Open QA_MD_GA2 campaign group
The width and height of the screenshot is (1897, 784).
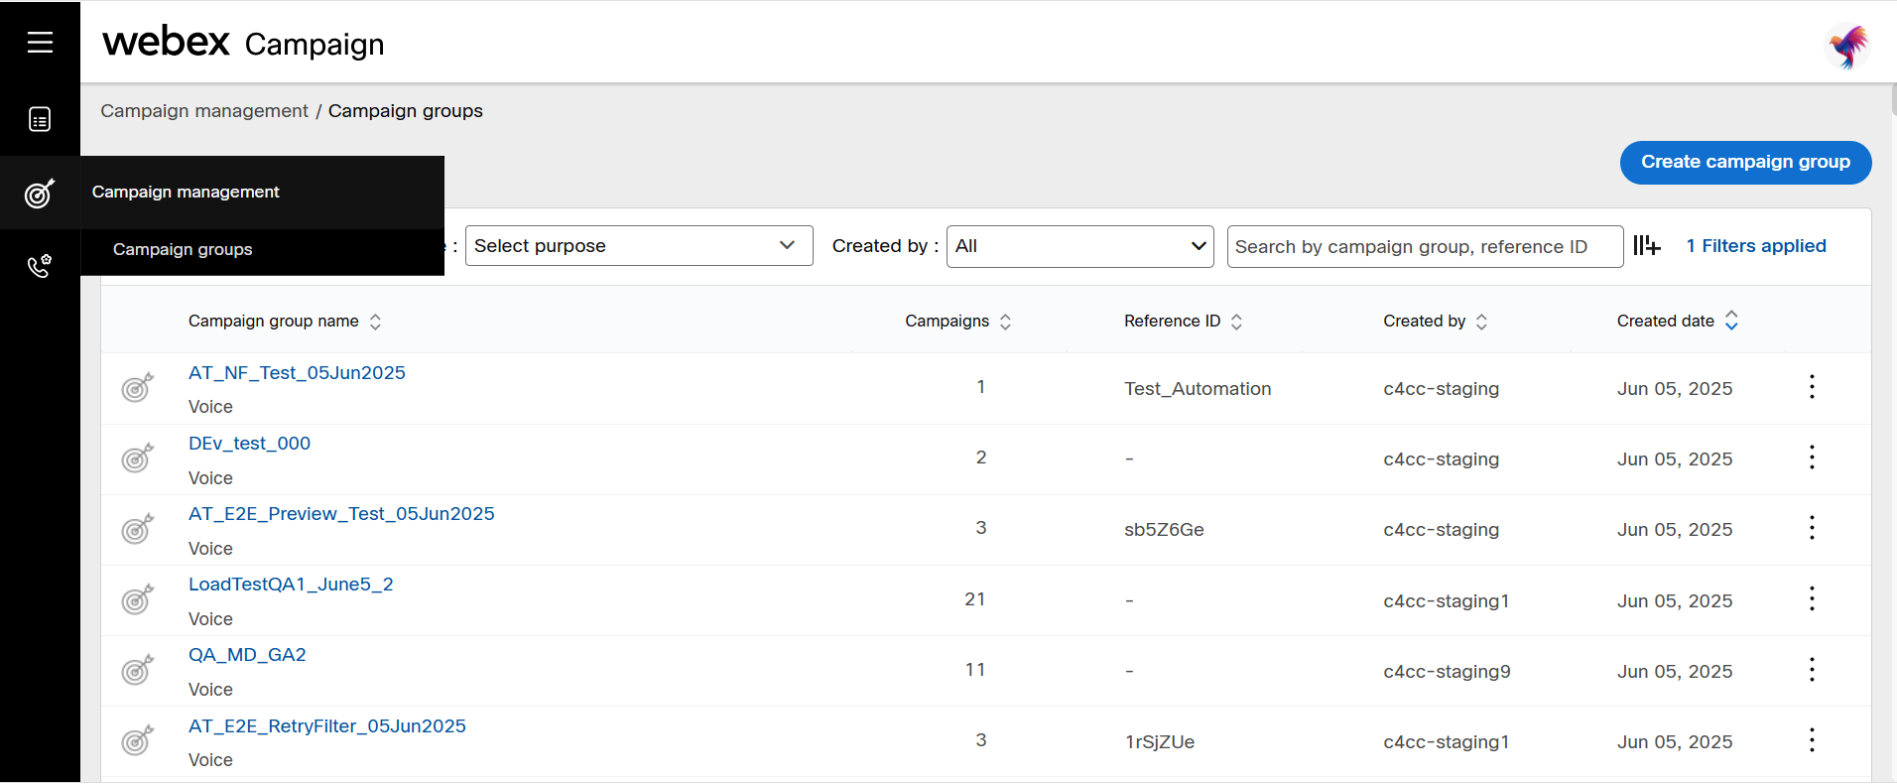247,655
